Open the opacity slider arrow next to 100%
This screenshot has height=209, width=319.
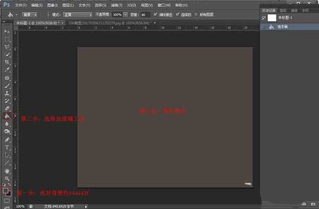125,15
